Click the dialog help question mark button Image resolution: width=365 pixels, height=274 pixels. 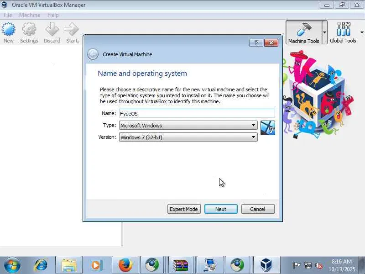256,42
